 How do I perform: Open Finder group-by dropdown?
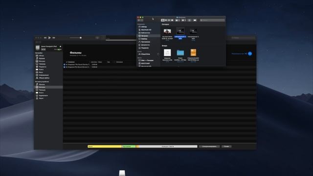tap(178, 20)
